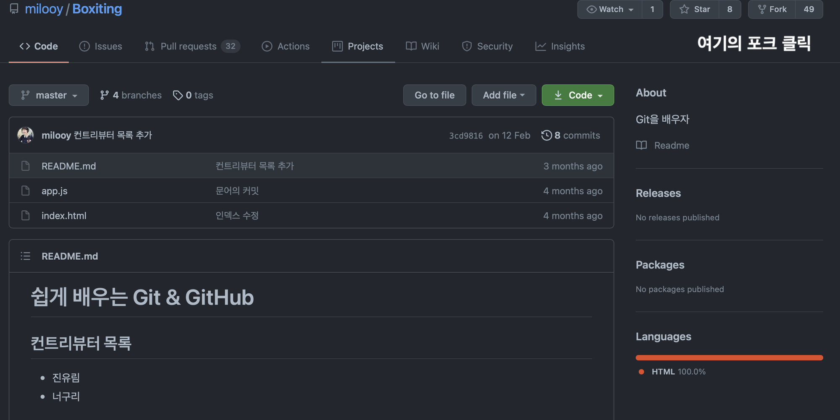Screen dimensions: 840x420
Task: View the 0 tags link
Action: [193, 95]
